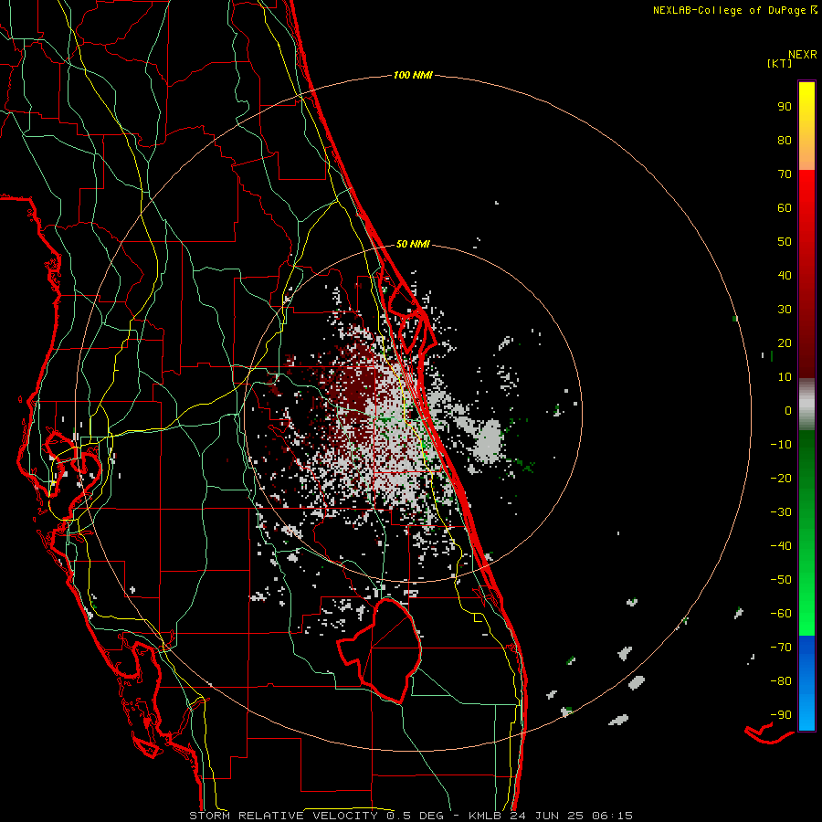The height and width of the screenshot is (822, 822).
Task: Click the positive 40 scale value
Action: [785, 275]
